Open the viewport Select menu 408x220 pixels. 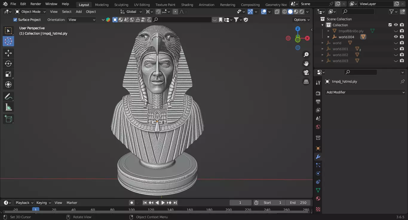(67, 12)
